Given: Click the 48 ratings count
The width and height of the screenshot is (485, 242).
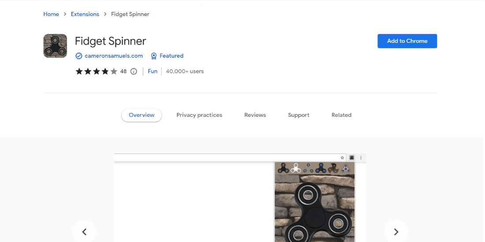Looking at the screenshot, I should tap(123, 71).
